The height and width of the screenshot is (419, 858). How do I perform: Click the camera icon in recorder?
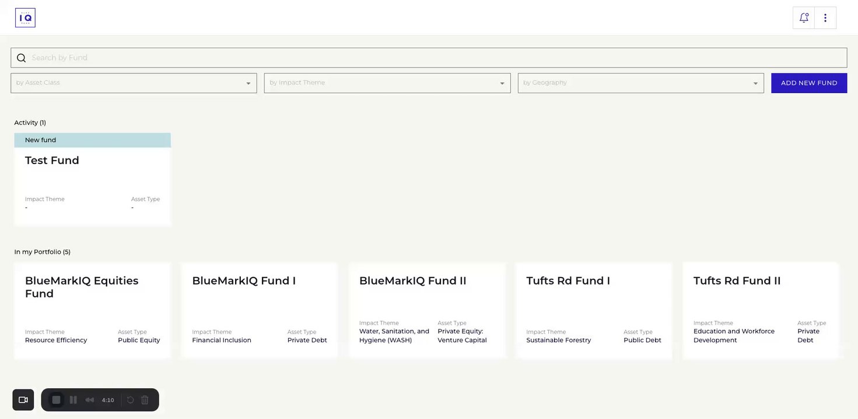click(23, 400)
